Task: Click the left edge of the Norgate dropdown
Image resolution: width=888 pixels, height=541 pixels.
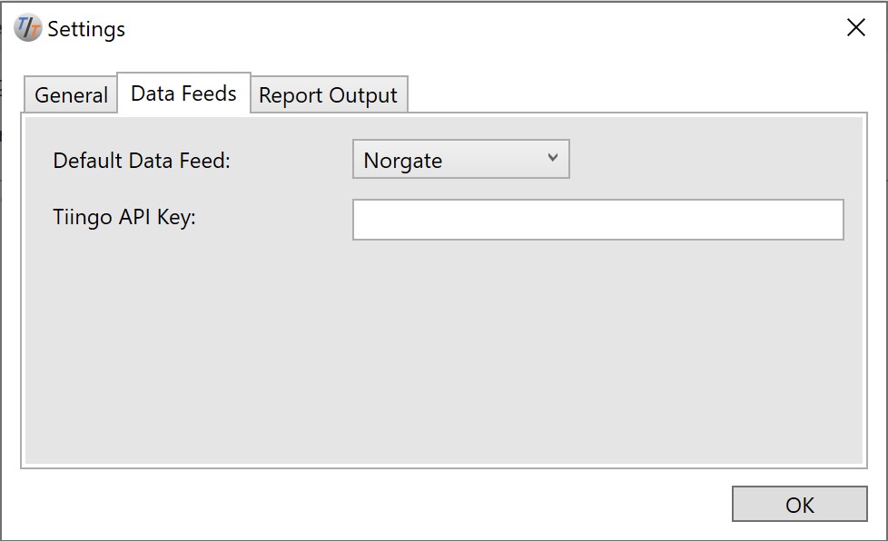Action: pyautogui.click(x=358, y=160)
